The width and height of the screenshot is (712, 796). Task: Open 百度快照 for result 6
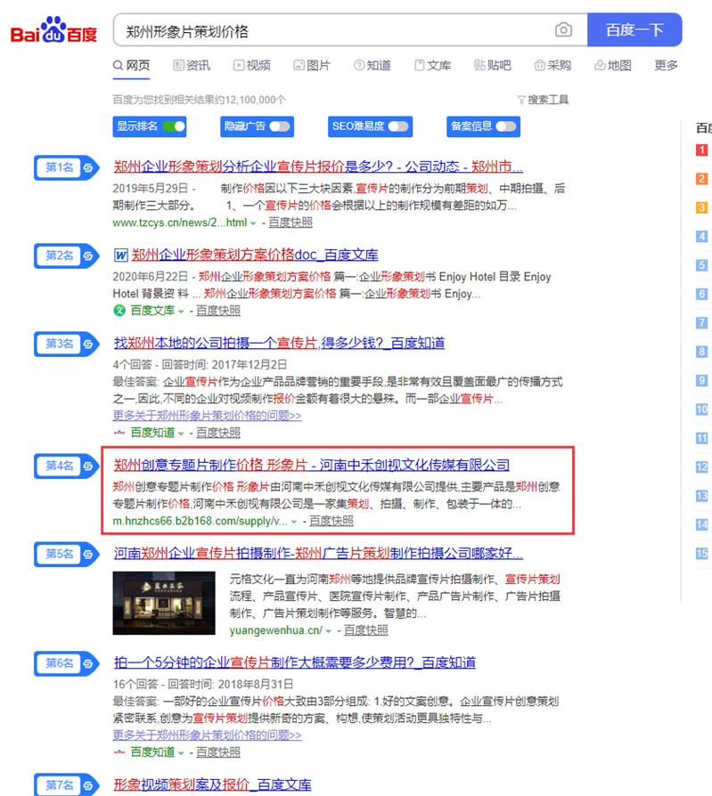tap(218, 752)
